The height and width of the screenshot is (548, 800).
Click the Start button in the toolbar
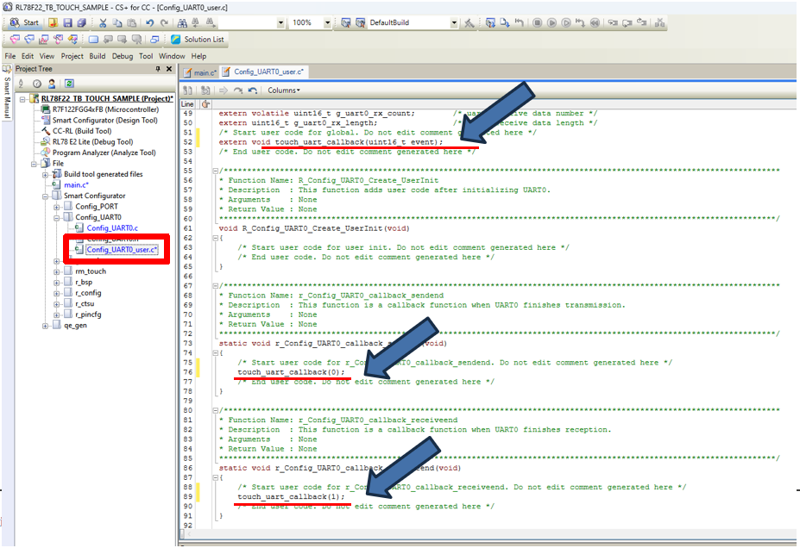(24, 22)
